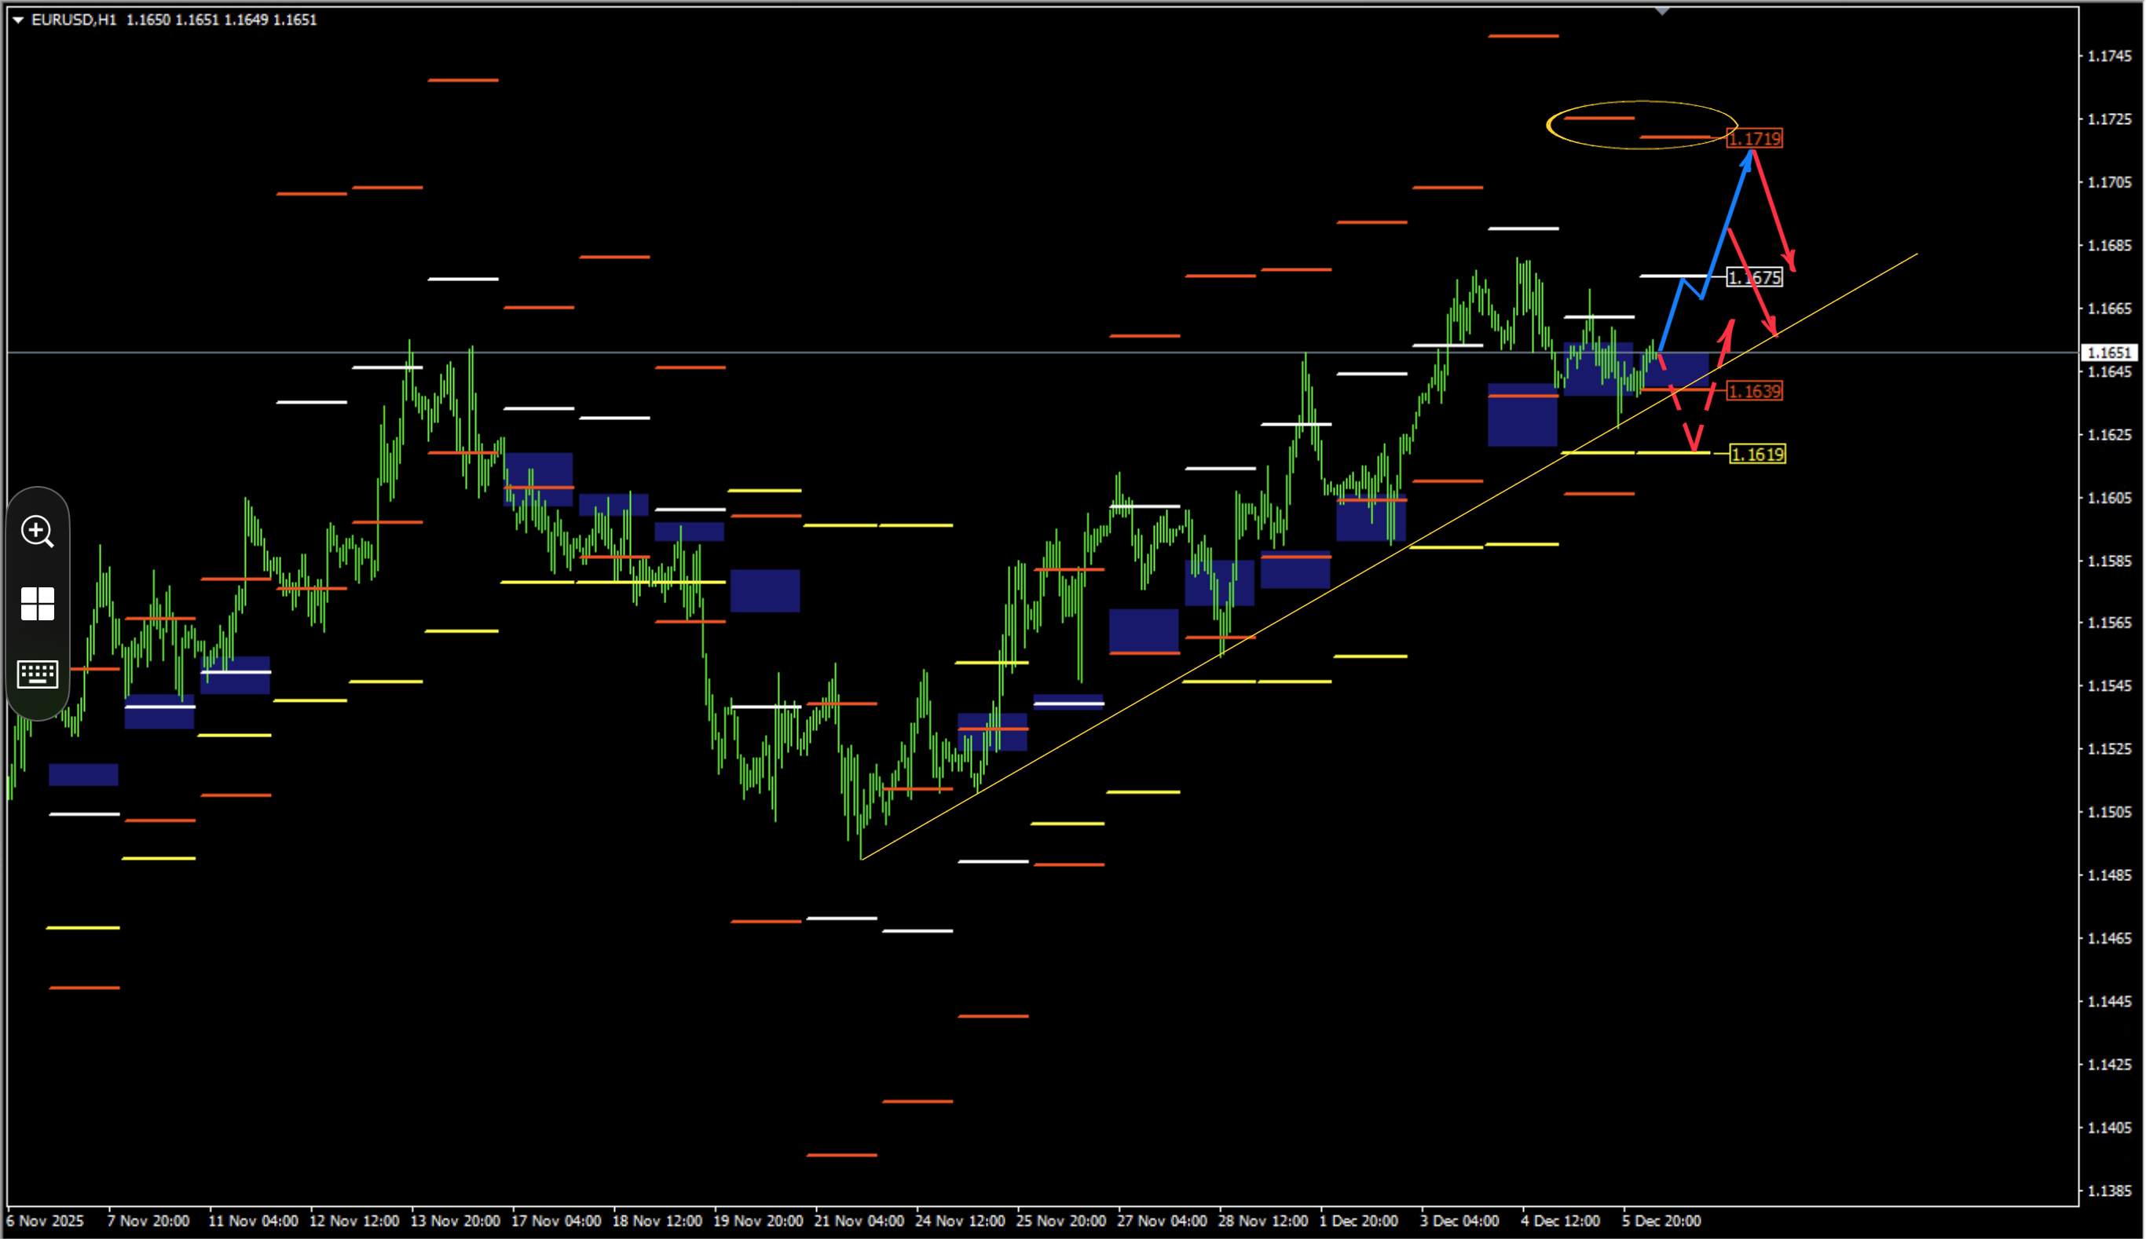2146x1239 pixels.
Task: Click the EURUSD,H1 symbol title text
Action: coord(74,20)
